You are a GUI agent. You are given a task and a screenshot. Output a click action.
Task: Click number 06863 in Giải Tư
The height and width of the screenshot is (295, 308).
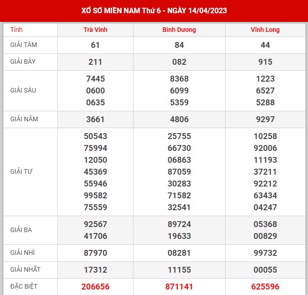[x=180, y=160]
